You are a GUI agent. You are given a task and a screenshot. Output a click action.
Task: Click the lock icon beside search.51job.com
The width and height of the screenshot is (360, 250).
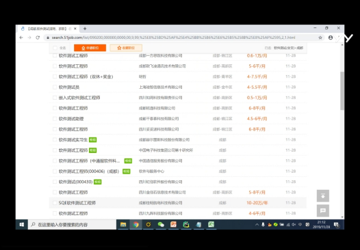[48, 38]
